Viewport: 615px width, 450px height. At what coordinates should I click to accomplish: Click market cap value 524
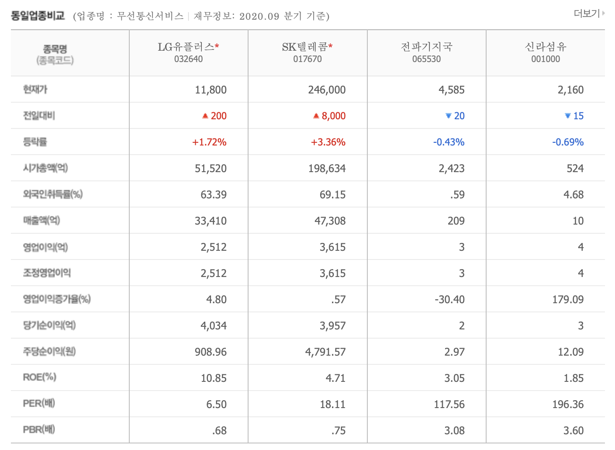tap(575, 169)
